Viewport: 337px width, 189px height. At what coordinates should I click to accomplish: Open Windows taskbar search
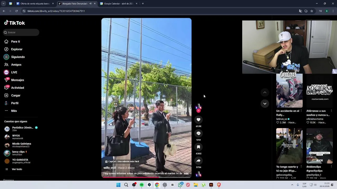[126, 185]
